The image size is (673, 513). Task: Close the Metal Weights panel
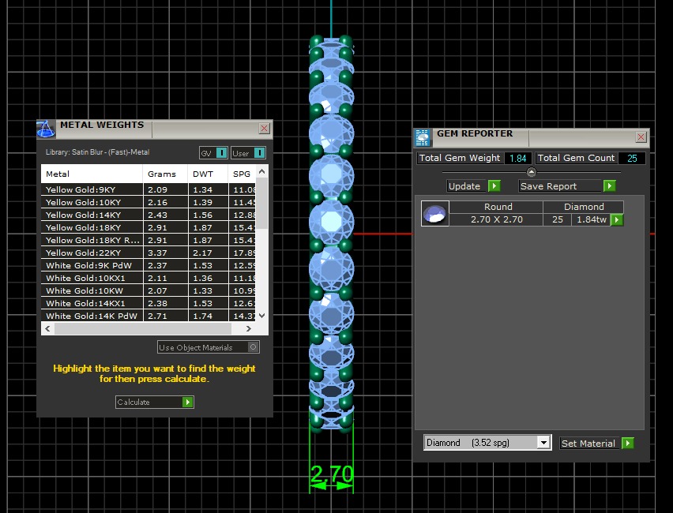point(265,128)
